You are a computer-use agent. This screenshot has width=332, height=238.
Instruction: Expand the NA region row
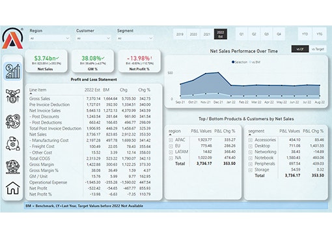171,158
